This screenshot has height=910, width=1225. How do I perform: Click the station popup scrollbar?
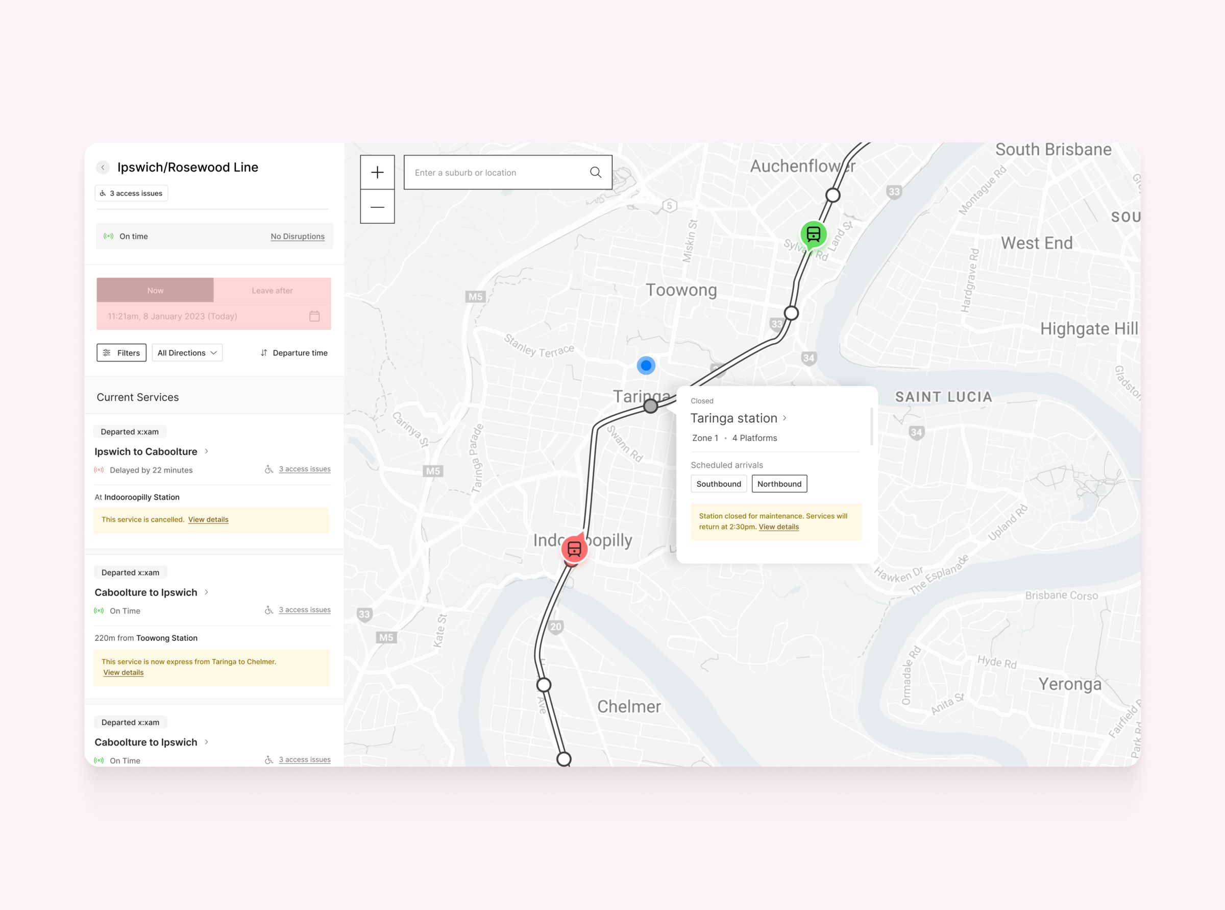(x=872, y=426)
